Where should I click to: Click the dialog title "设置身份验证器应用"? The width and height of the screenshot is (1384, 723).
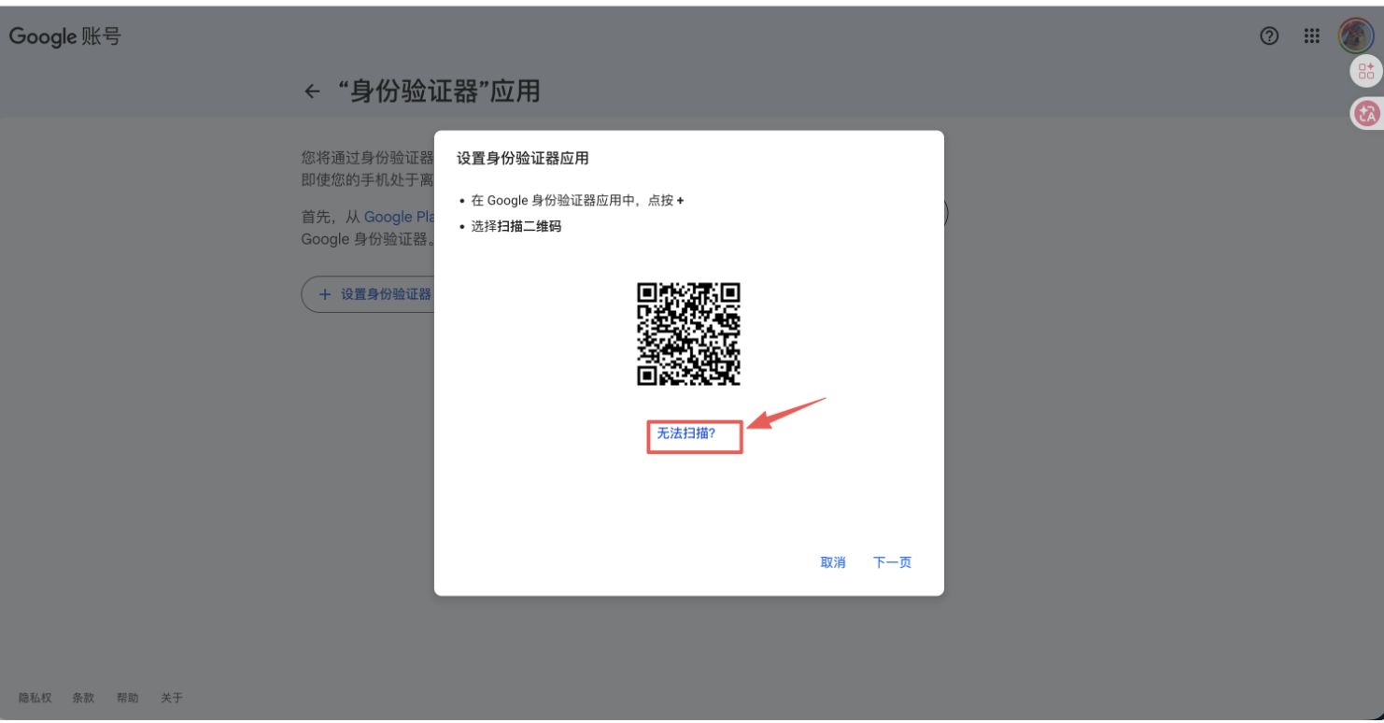tap(523, 158)
